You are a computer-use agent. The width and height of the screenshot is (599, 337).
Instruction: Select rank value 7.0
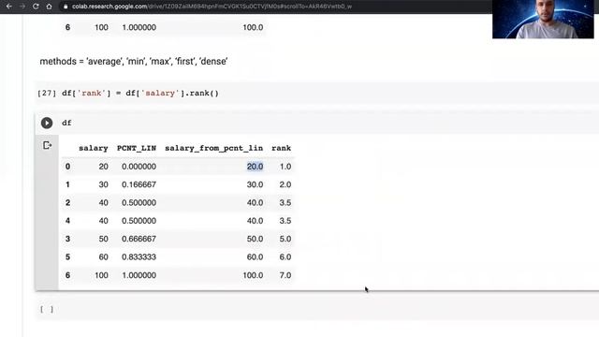click(x=285, y=275)
